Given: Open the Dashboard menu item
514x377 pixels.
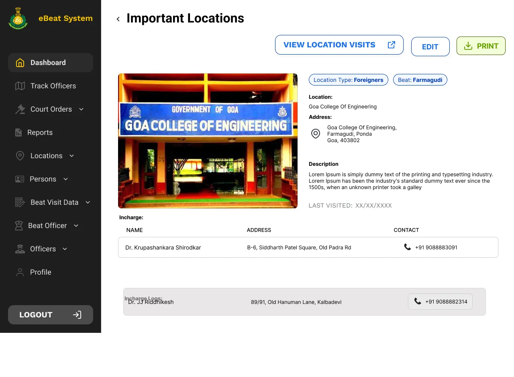Looking at the screenshot, I should 51,63.
